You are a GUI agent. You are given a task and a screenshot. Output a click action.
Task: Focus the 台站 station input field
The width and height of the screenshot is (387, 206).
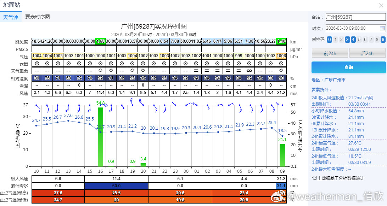coord(355,17)
